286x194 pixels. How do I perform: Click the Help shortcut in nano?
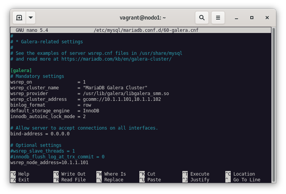[23, 174]
